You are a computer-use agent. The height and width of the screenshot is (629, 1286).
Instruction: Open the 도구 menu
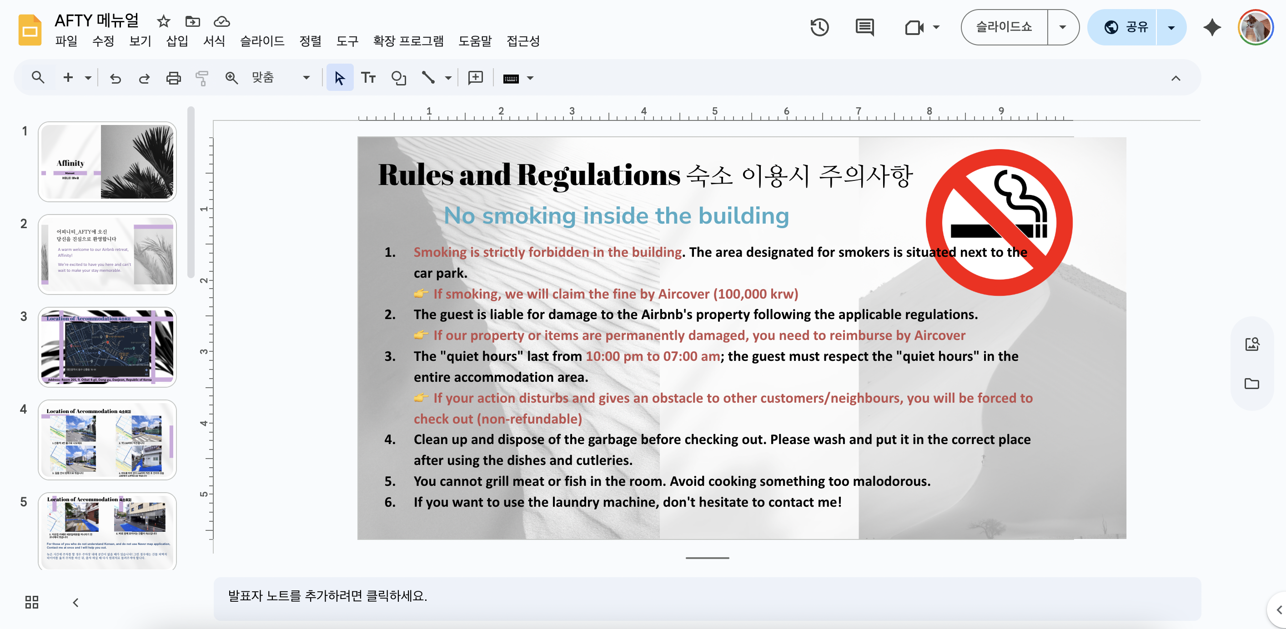coord(347,41)
